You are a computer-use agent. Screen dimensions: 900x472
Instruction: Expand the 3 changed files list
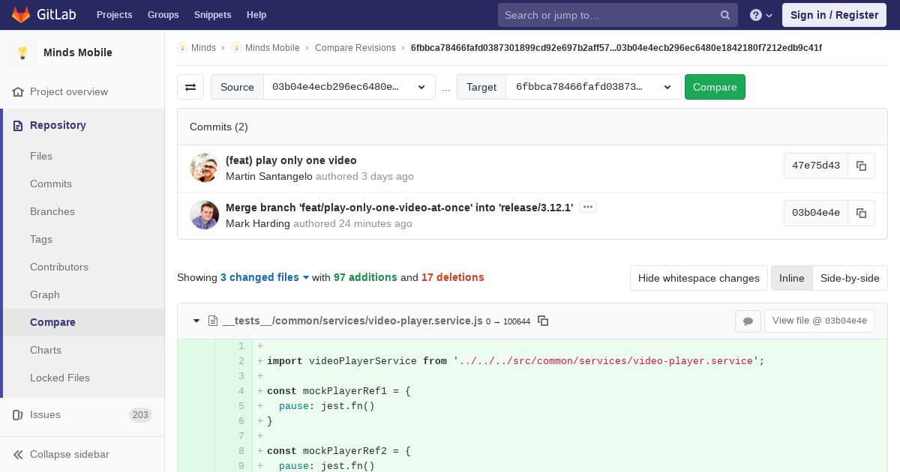pyautogui.click(x=265, y=277)
